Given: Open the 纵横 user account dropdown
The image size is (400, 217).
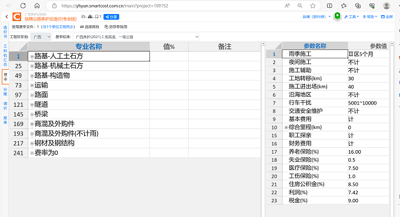Looking at the screenshot, I should [316, 17].
